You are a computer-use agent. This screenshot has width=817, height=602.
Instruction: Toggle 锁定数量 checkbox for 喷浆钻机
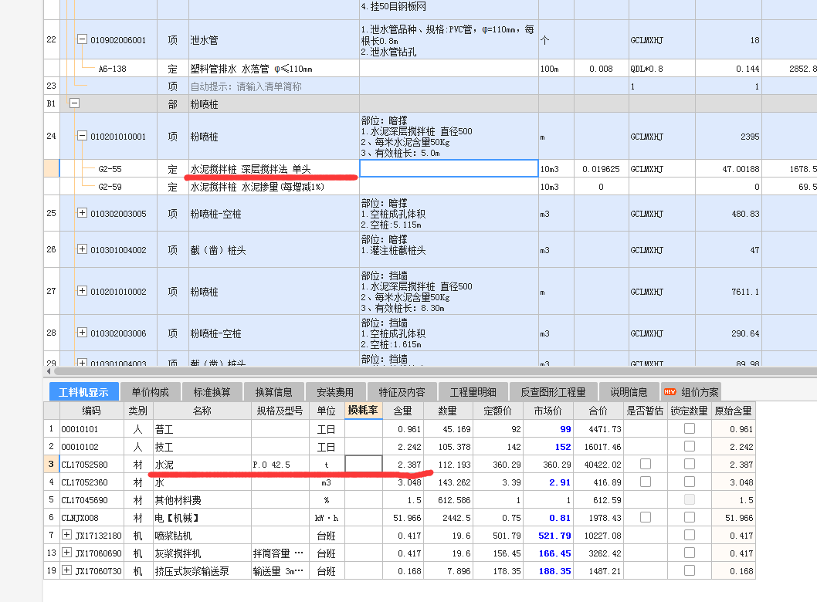coord(690,535)
